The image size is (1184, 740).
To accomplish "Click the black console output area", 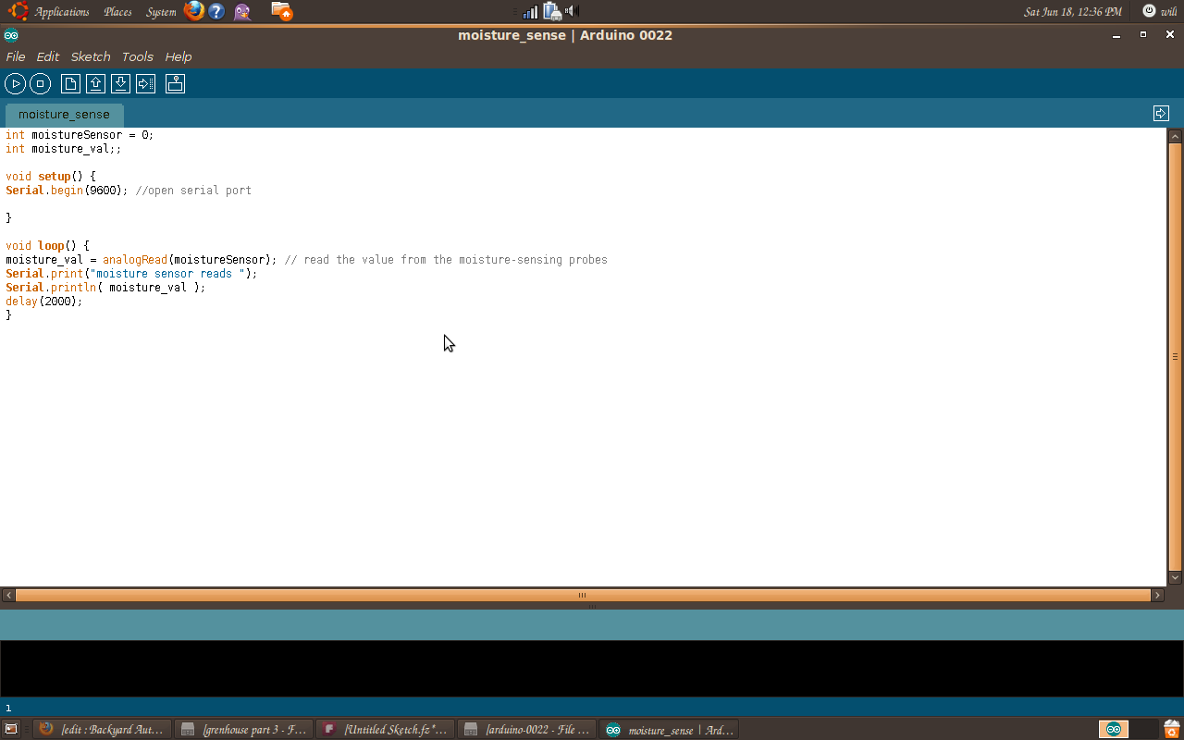I will [592, 668].
